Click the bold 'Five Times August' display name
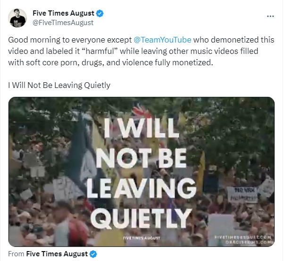The image size is (284, 261). [x=63, y=13]
